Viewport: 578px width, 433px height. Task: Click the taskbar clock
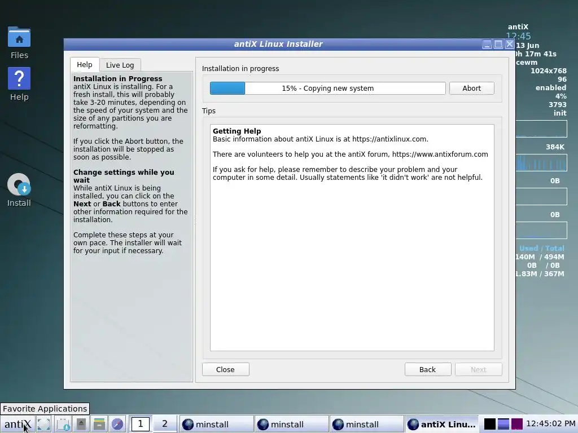click(551, 424)
